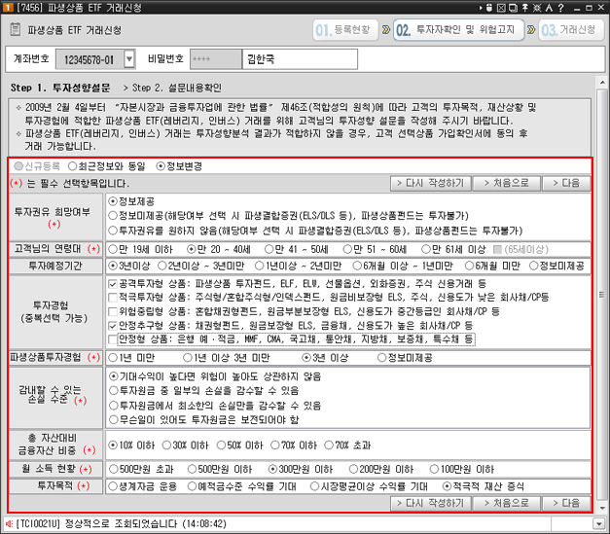This screenshot has height=534, width=610.
Task: Go to 03. 거래신청 step tab
Action: 571,29
